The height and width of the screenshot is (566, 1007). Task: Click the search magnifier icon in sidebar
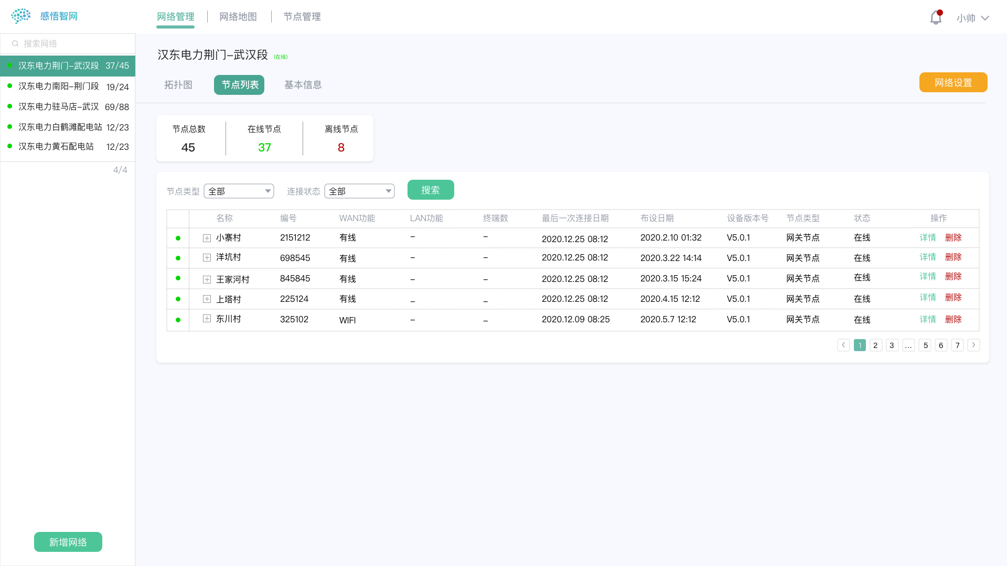tap(15, 43)
